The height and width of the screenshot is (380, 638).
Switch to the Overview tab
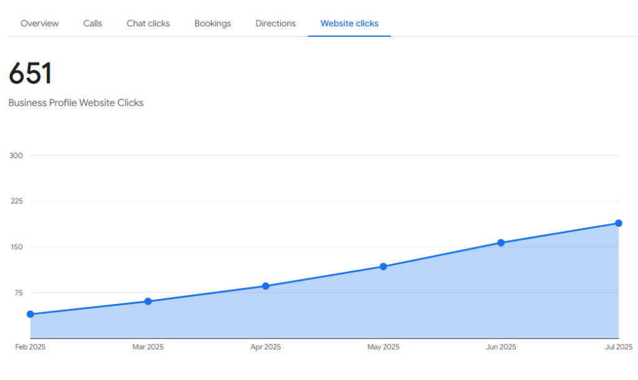tap(39, 24)
